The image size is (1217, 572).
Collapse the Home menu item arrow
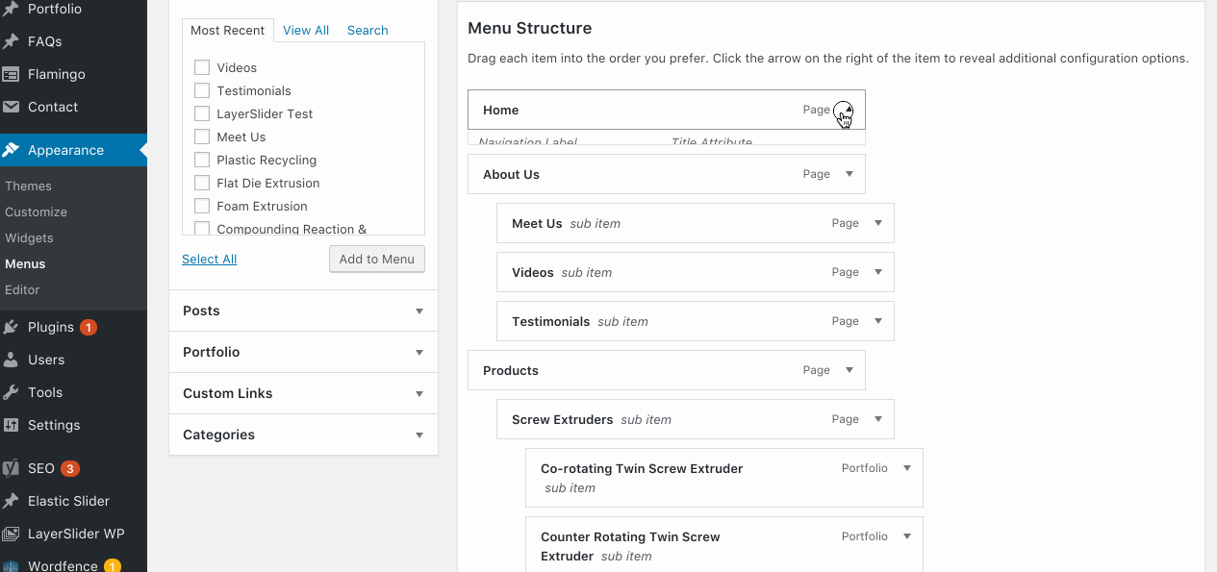click(x=849, y=110)
